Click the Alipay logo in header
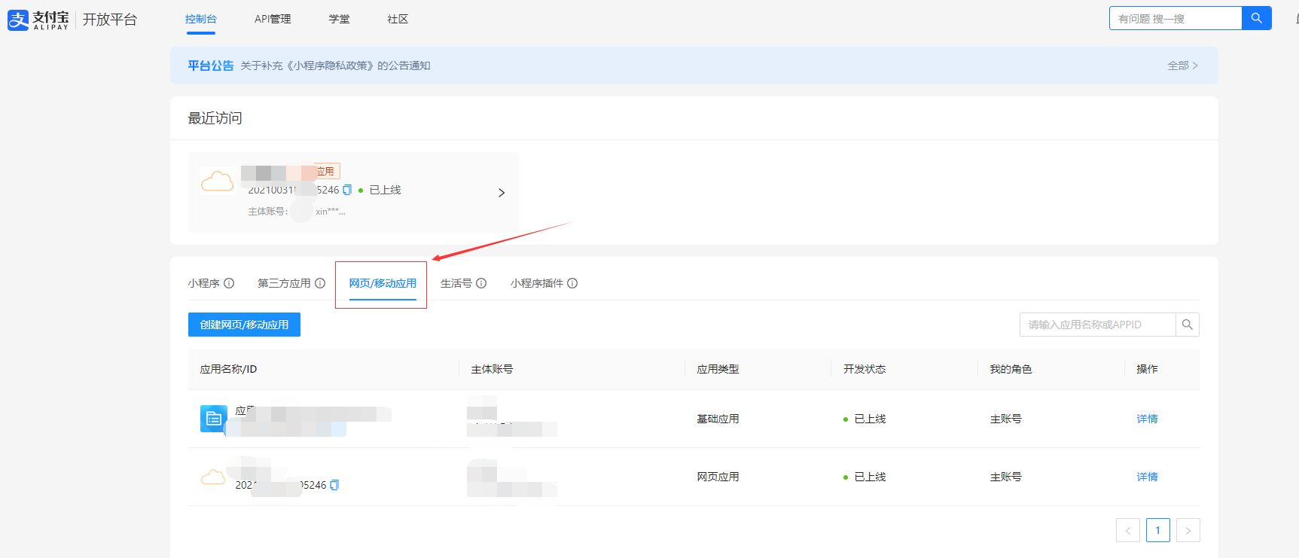Screen dimensions: 1299x558 (x=38, y=20)
